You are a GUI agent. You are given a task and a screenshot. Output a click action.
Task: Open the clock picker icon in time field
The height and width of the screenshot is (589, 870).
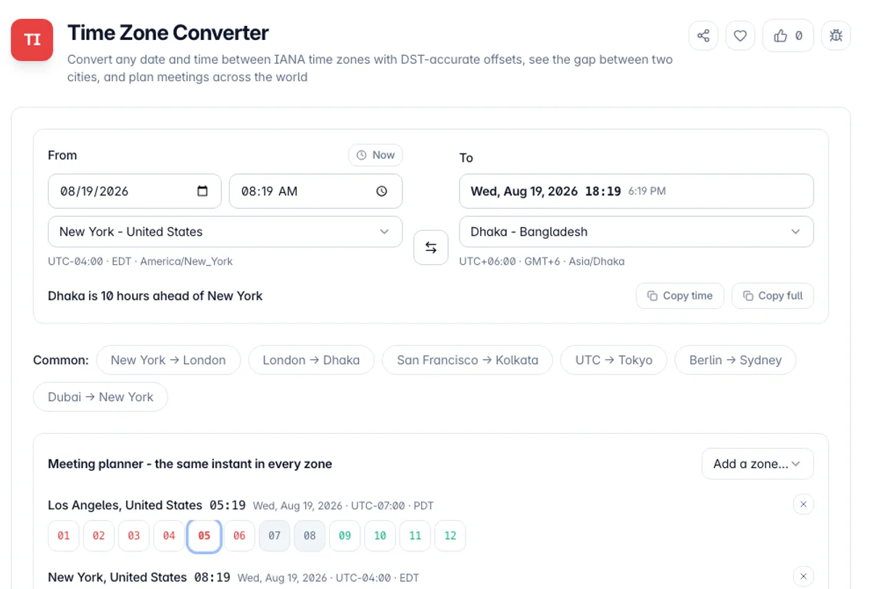click(x=382, y=191)
